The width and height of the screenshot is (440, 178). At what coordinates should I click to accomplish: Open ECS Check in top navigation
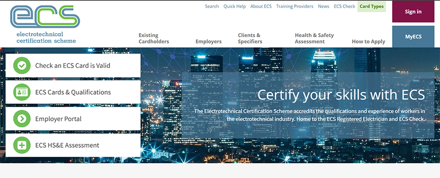344,6
